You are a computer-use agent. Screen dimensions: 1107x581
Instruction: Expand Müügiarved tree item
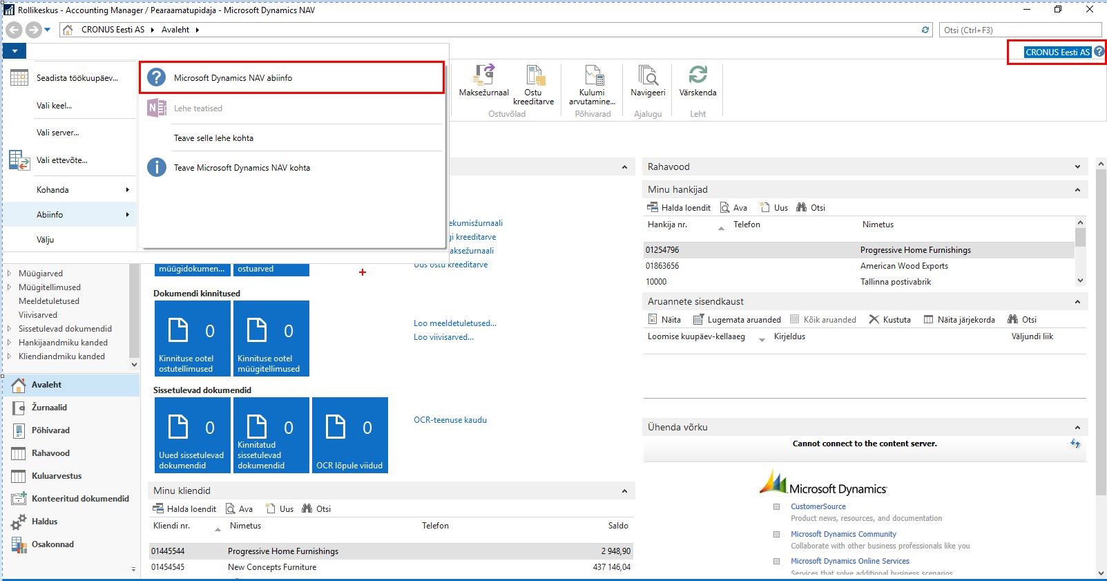9,274
